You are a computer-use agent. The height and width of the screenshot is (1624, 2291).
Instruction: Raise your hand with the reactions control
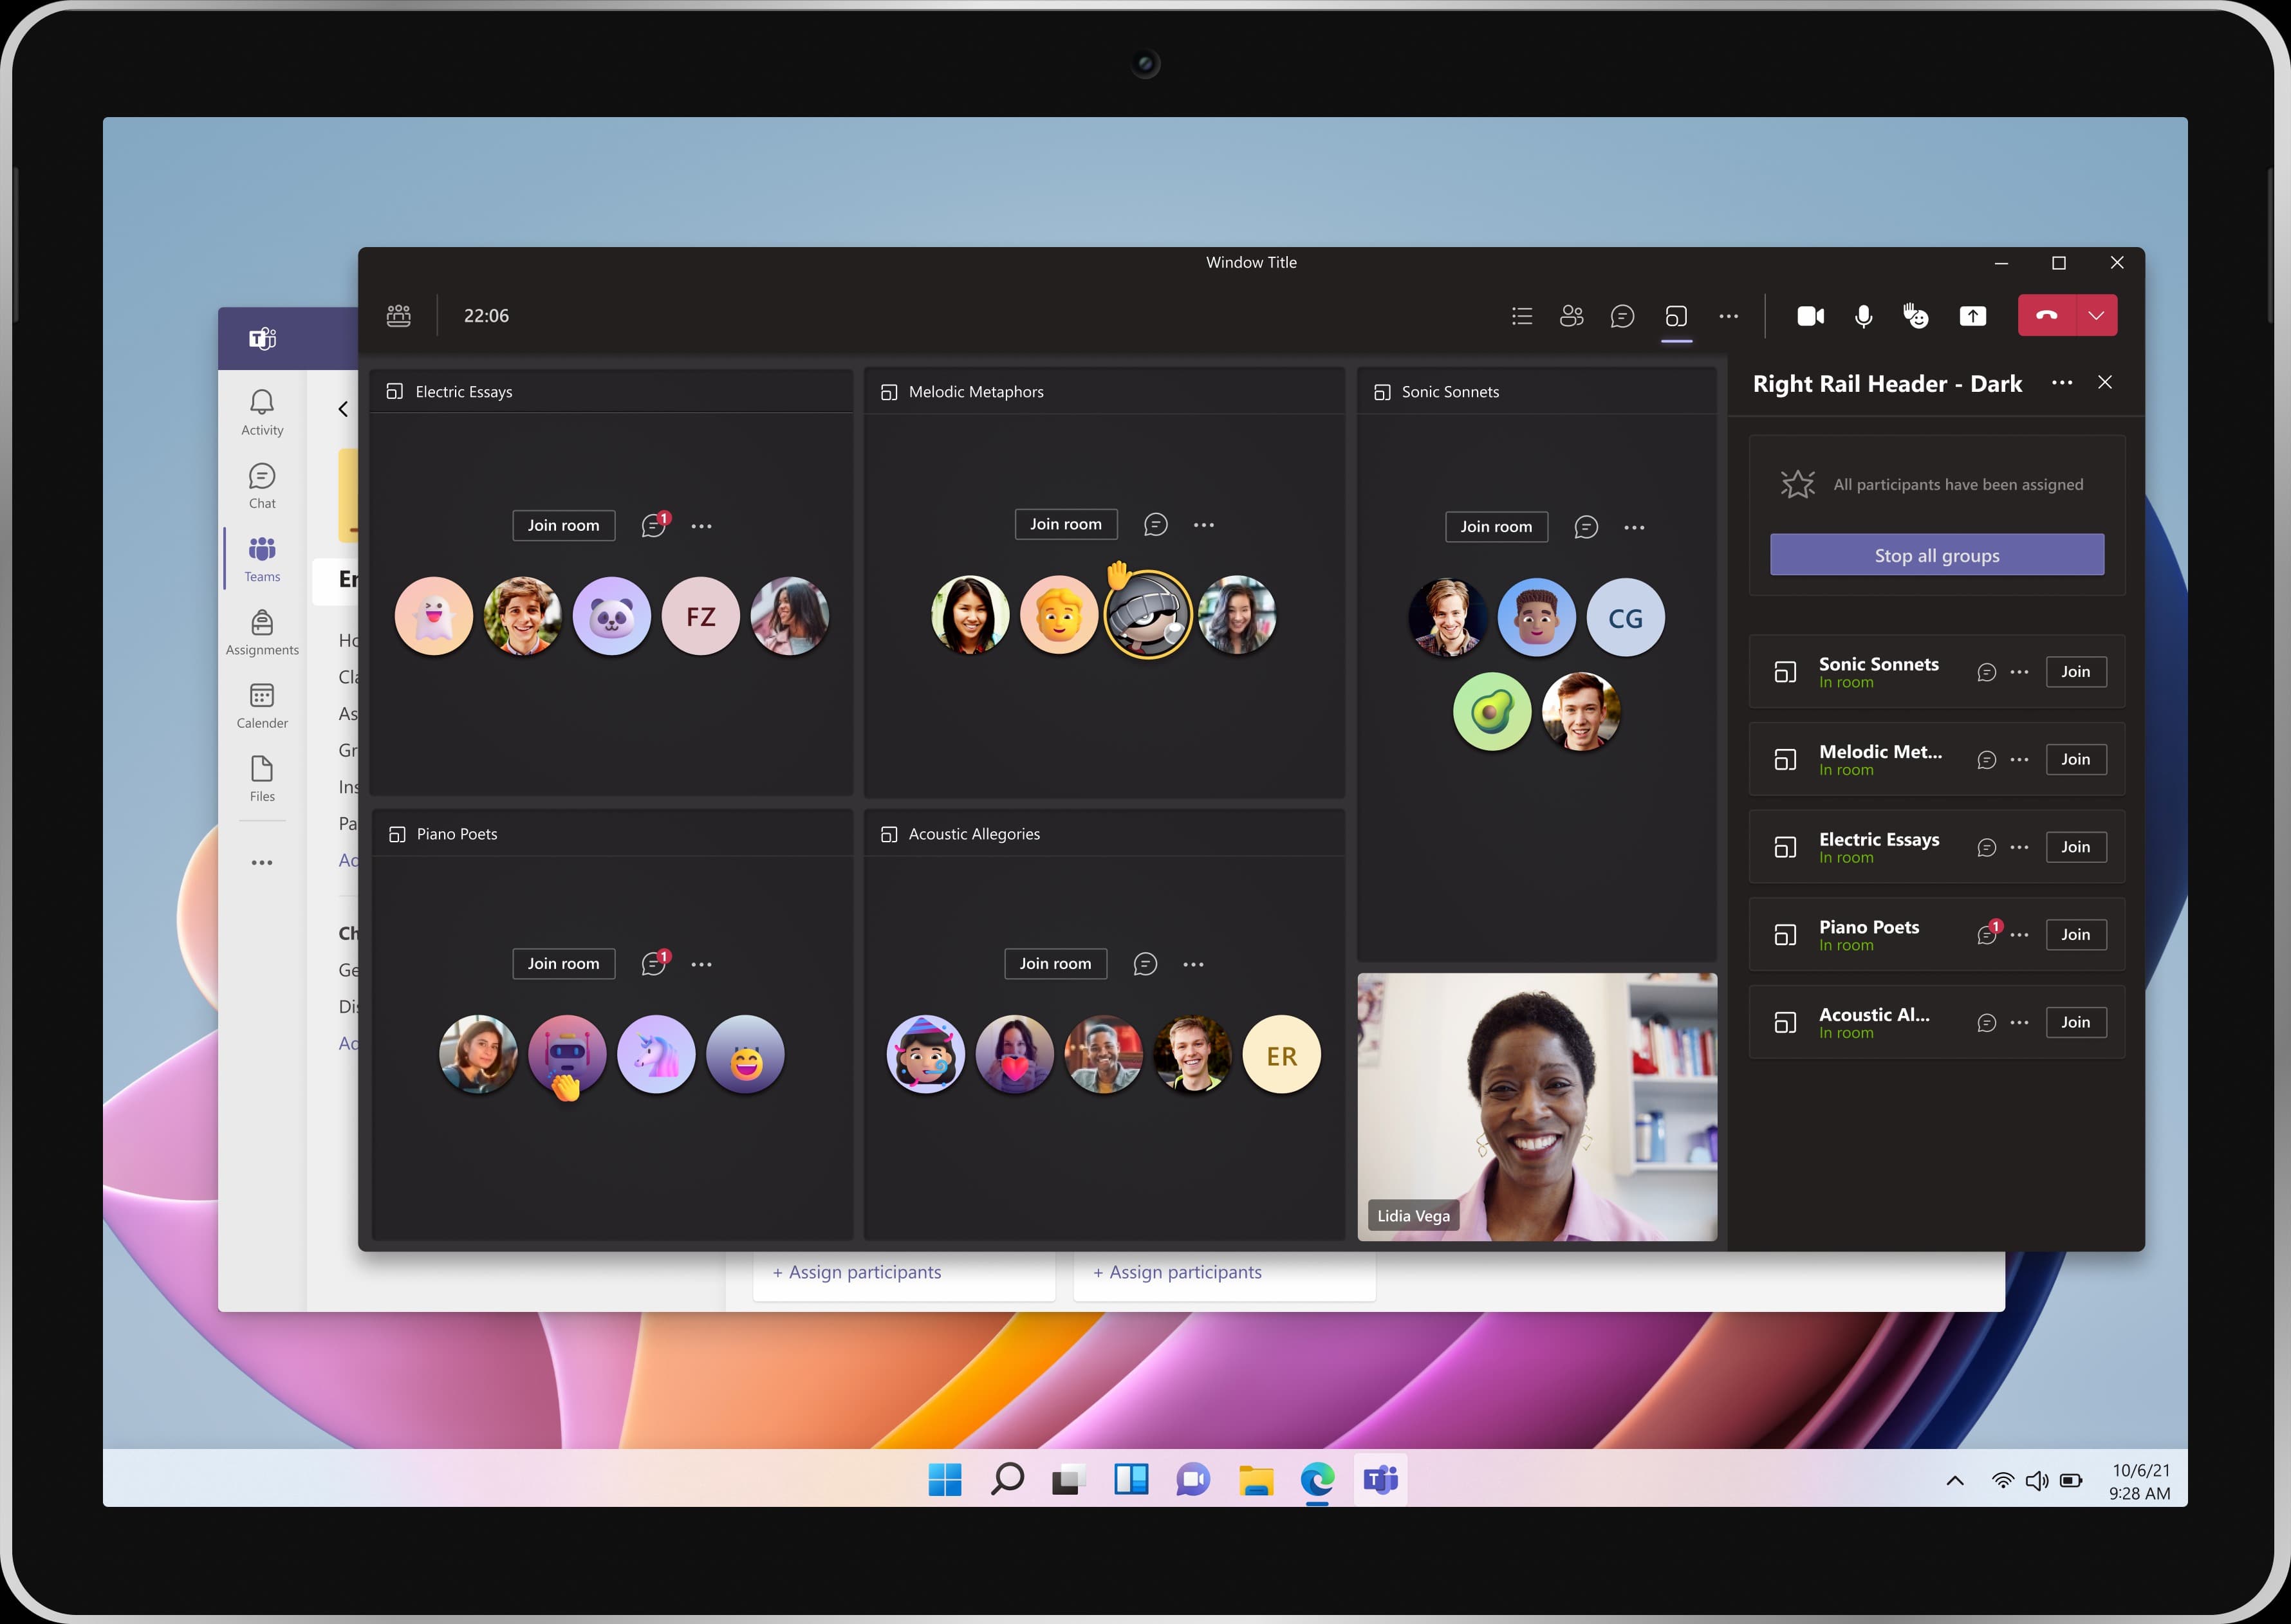click(1916, 315)
